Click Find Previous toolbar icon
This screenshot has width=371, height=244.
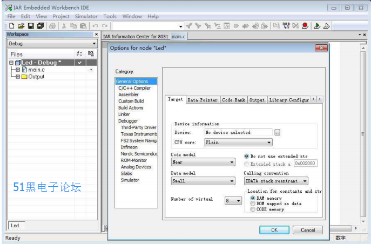(188, 26)
